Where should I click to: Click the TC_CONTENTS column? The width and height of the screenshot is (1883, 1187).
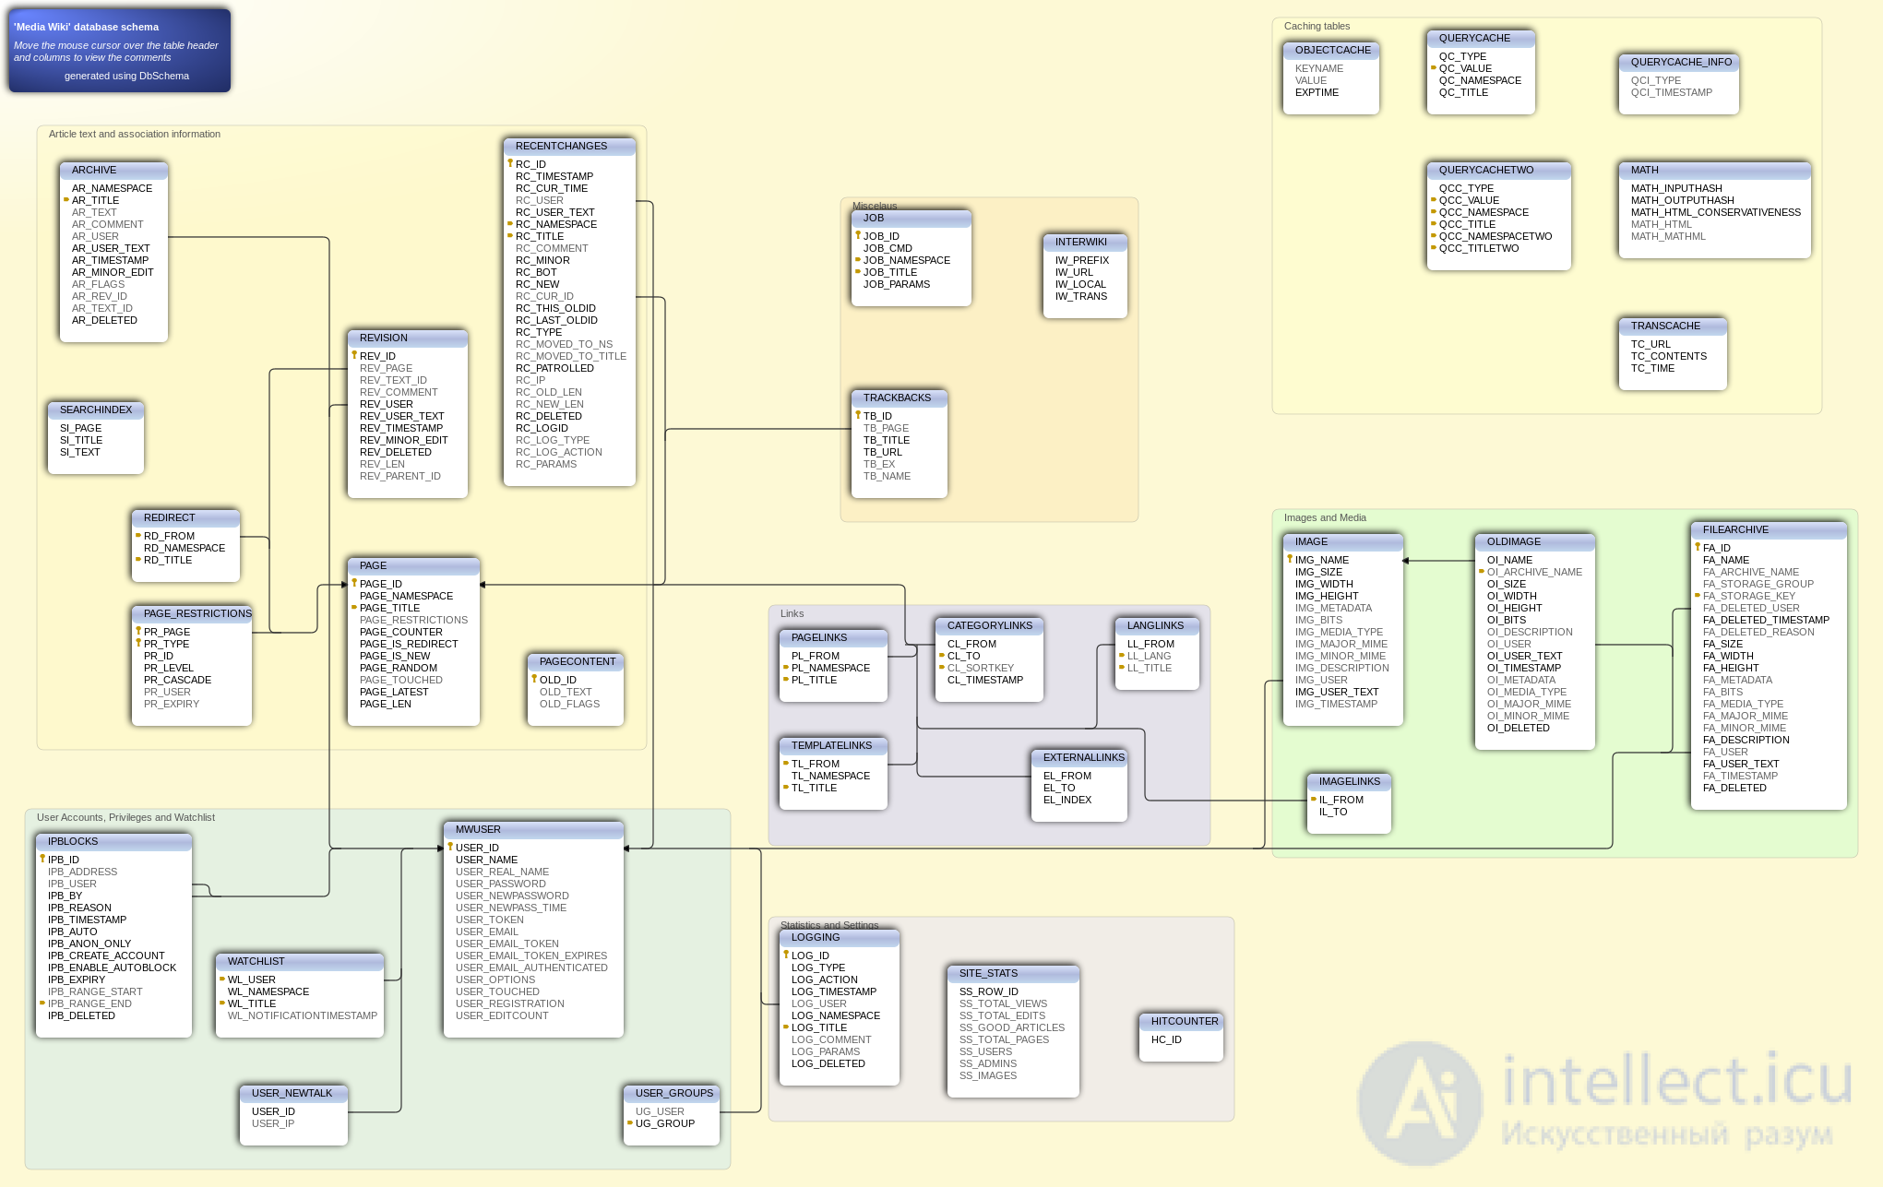[1669, 356]
